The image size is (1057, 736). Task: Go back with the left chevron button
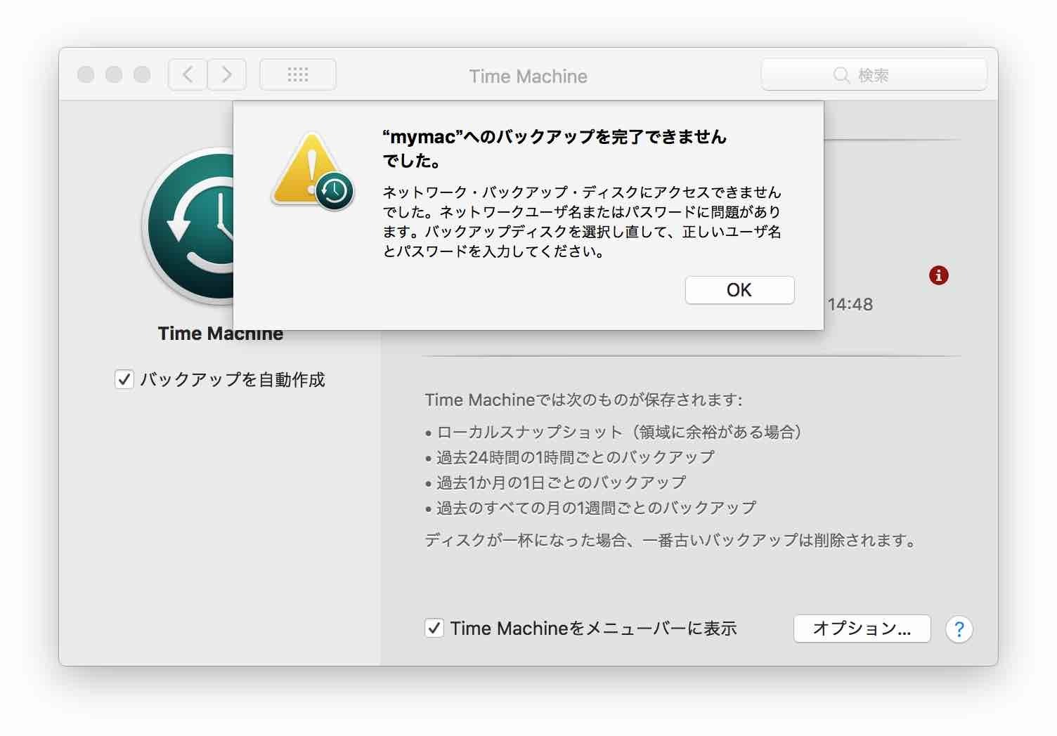point(188,74)
